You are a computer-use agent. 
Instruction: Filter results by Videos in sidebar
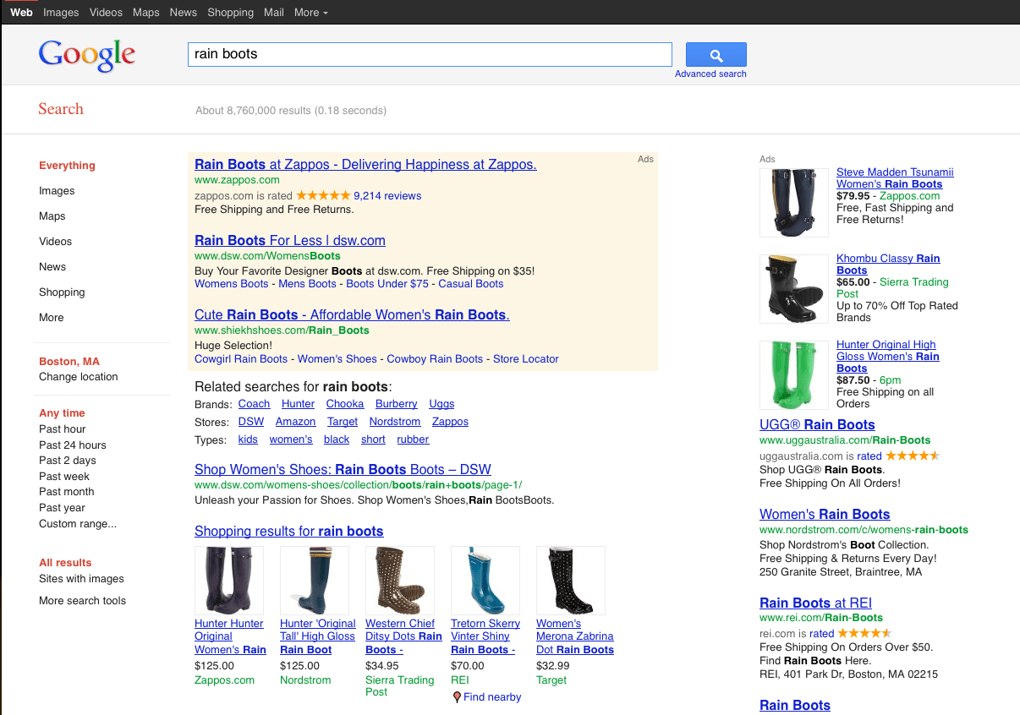pyautogui.click(x=56, y=242)
